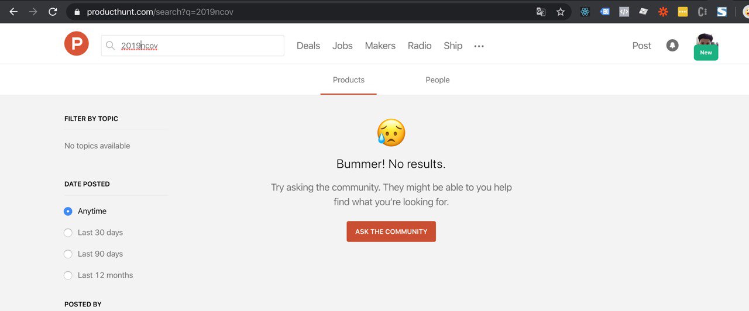The height and width of the screenshot is (311, 749).
Task: Open the Google Translate icon in address bar
Action: coord(541,12)
